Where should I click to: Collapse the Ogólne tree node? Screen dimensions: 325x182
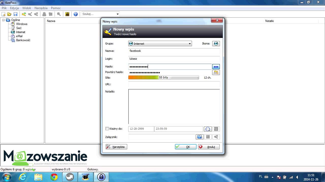(x=4, y=20)
